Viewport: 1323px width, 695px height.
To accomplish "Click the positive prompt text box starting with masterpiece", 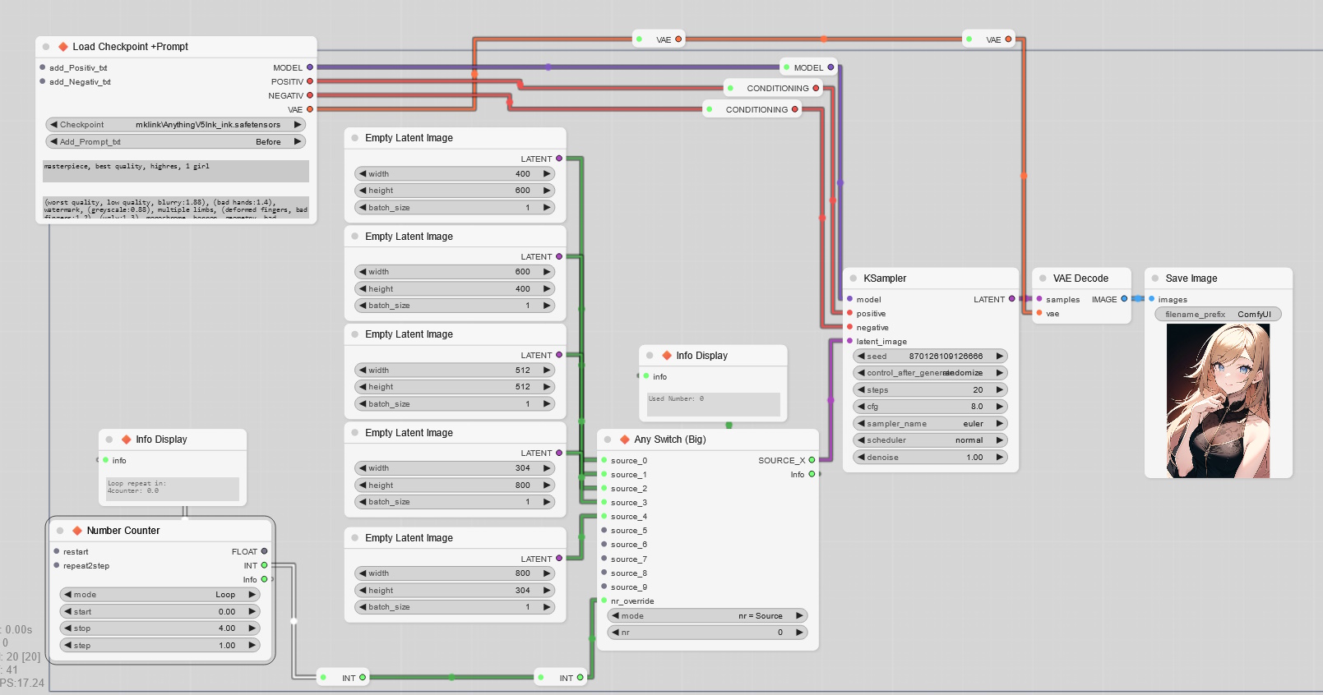I will point(176,171).
